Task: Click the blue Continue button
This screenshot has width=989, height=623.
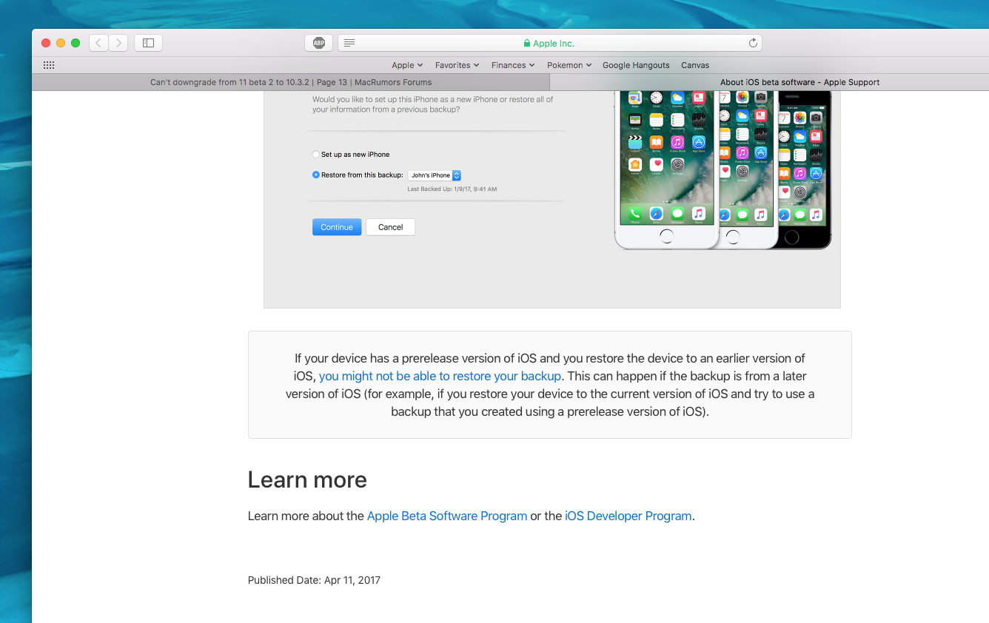Action: [337, 227]
